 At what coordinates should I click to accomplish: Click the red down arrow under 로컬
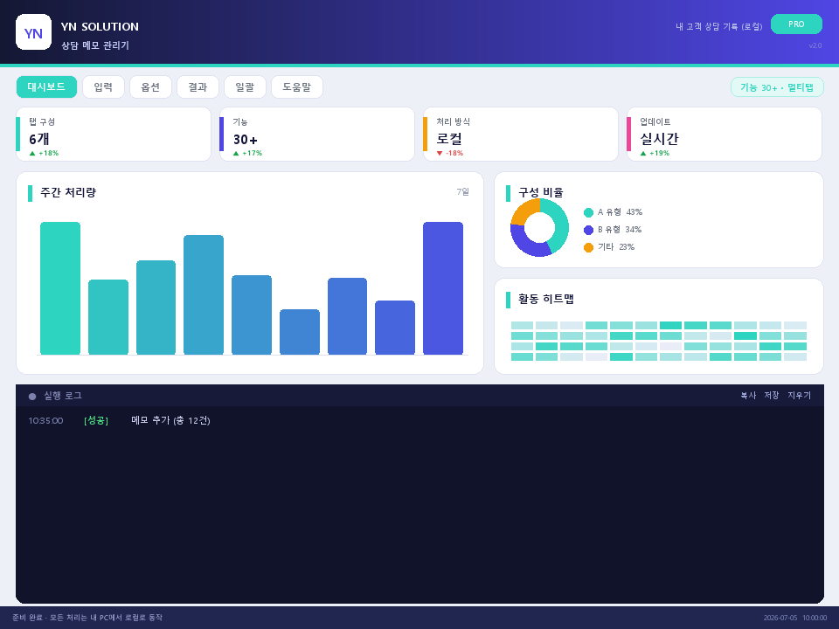[440, 154]
